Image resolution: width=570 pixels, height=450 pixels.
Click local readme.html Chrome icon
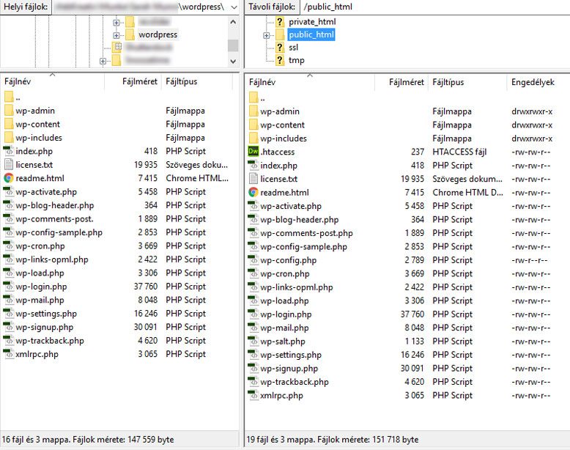tap(9, 178)
